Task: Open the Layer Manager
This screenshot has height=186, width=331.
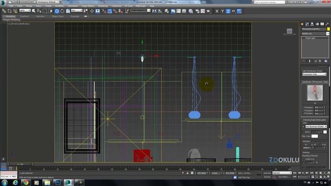Action: 167,11
